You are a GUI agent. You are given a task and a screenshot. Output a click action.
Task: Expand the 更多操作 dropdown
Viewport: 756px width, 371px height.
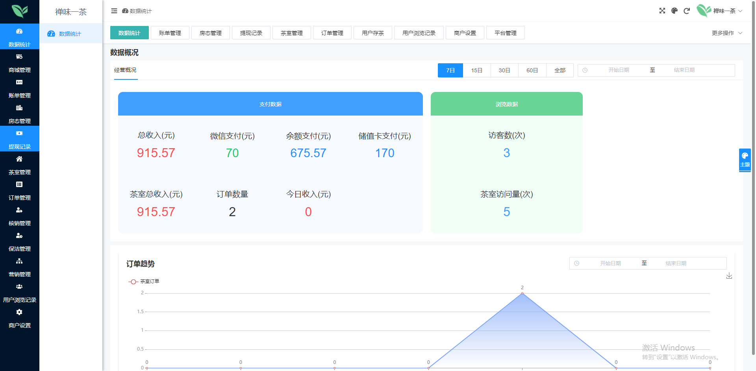(726, 33)
